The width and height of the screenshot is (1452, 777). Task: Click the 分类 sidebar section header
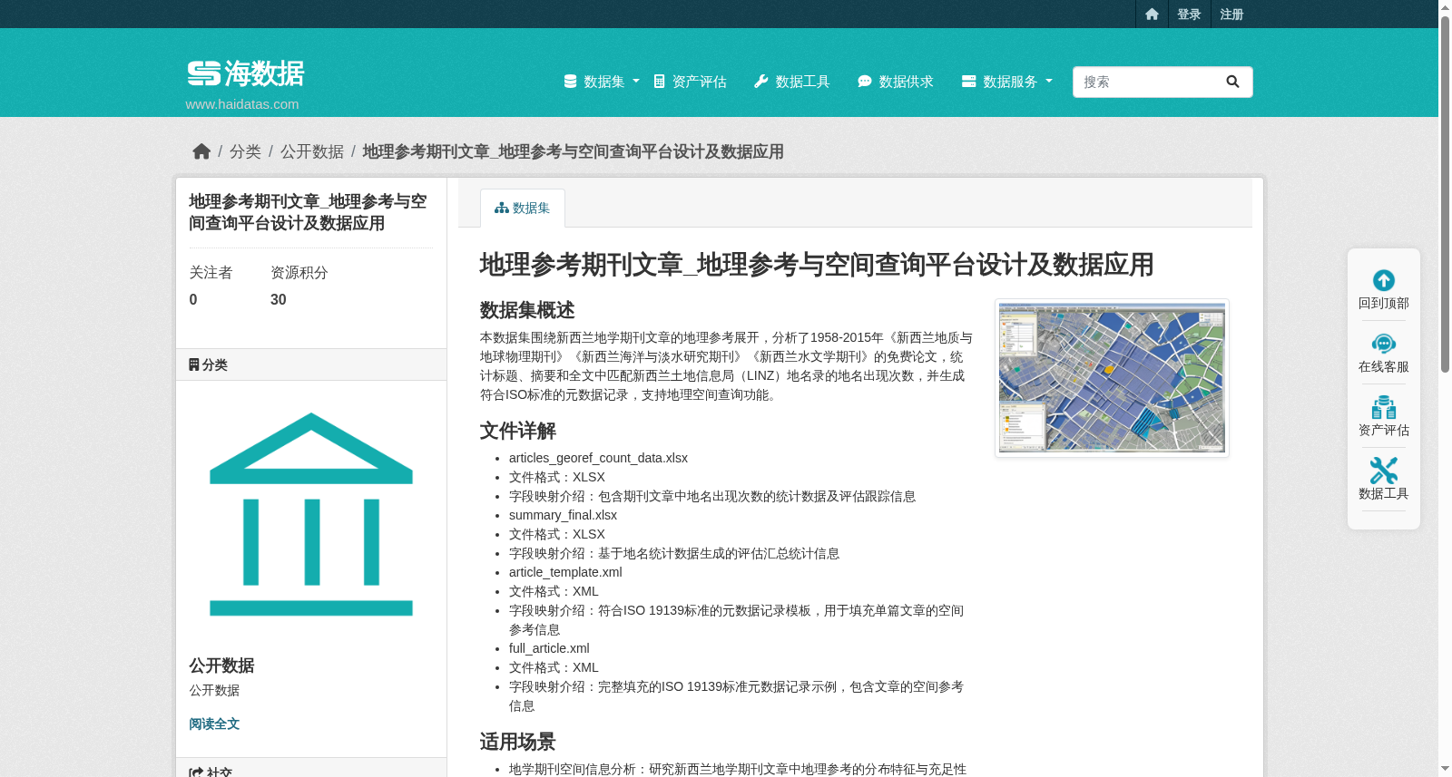(311, 364)
